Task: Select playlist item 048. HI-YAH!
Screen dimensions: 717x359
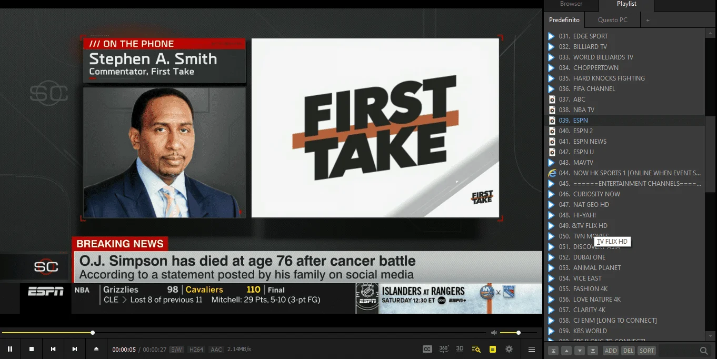Action: [625, 215]
